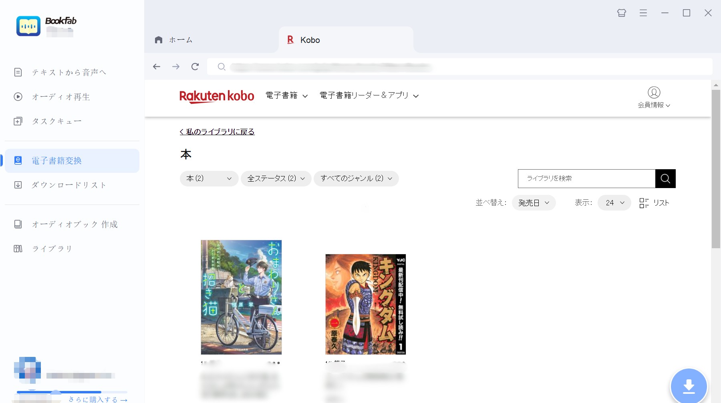Screen dimensions: 721x403
Task: Open the 全ステータス (2) filter dropdown
Action: pos(276,178)
